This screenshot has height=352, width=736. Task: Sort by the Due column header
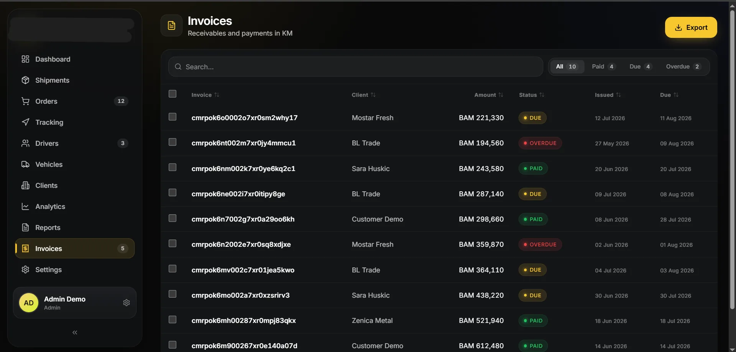(669, 95)
